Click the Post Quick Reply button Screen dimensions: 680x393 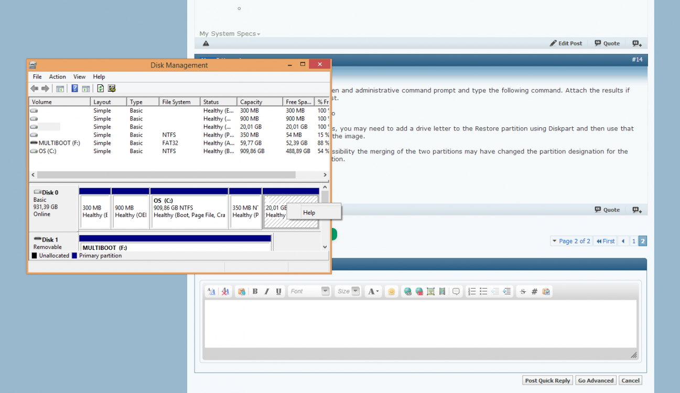click(547, 380)
